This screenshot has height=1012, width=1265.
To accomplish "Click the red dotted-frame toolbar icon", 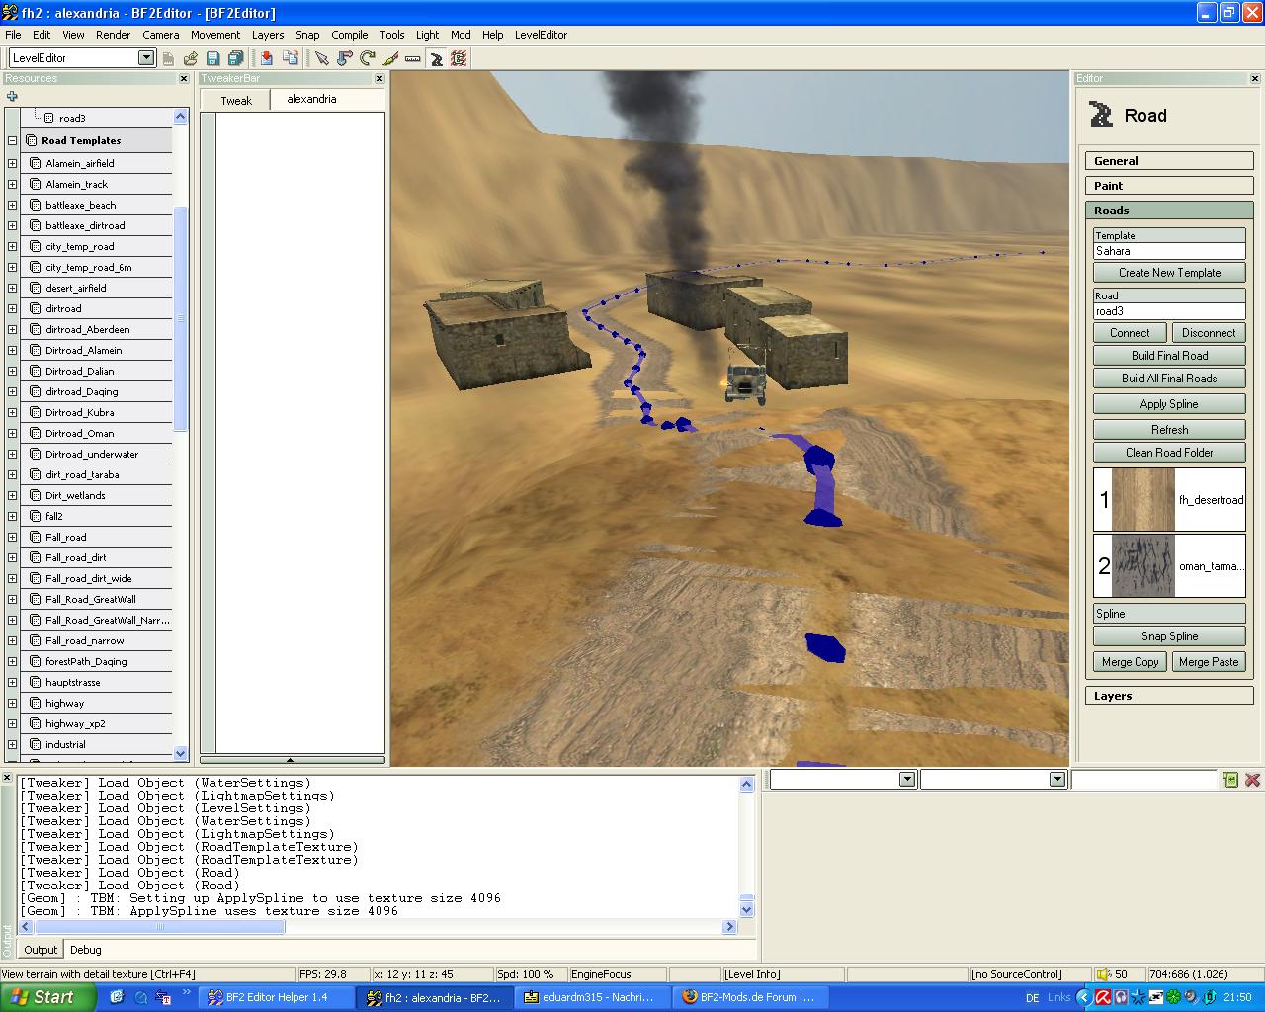I will [459, 59].
